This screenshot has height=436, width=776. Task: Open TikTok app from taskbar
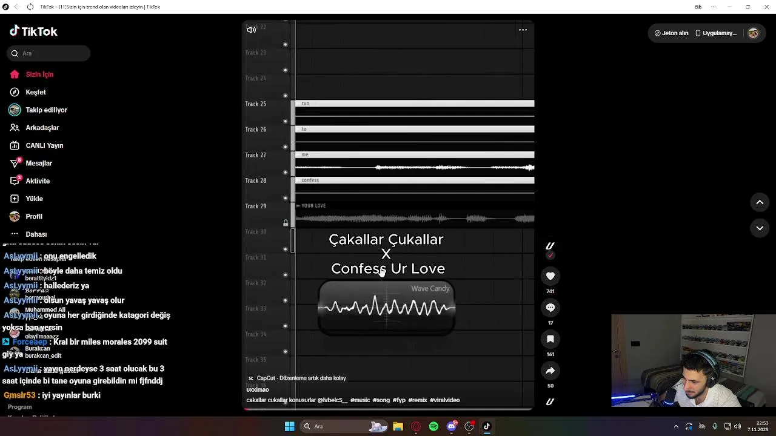(x=486, y=426)
